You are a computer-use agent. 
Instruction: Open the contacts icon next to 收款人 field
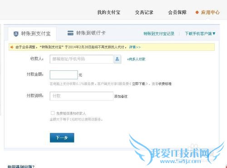click(117, 59)
